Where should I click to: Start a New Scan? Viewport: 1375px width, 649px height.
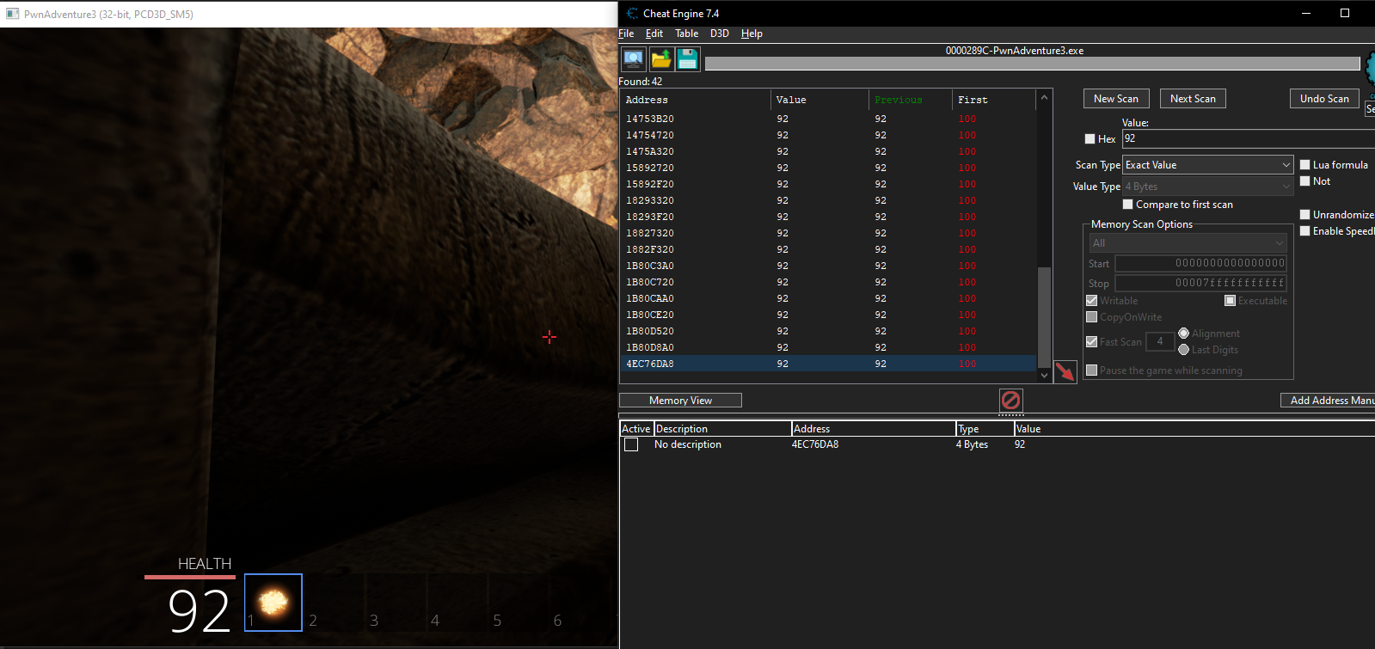1116,99
